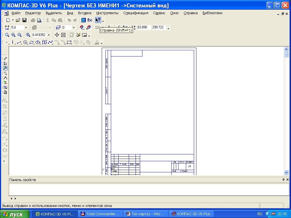Image resolution: width=291 pixels, height=218 pixels.
Task: Click the Y coordinate field 299.722
Action: click(159, 27)
